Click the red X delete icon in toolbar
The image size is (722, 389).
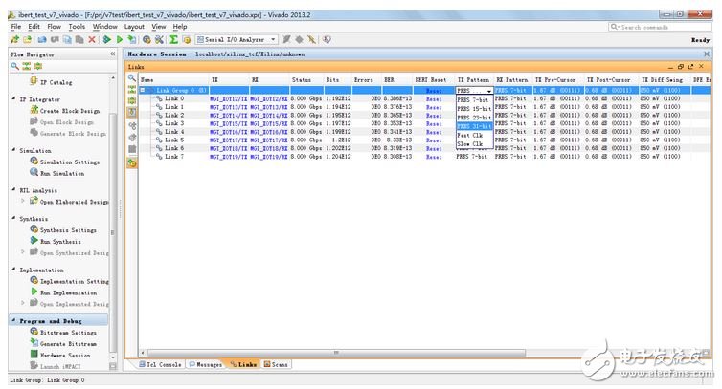92,39
